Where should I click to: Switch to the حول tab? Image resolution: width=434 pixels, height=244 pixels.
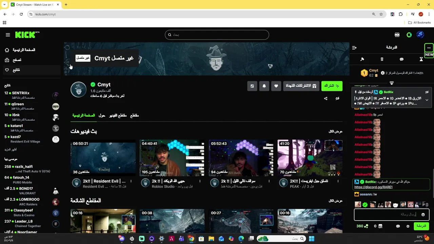click(102, 116)
